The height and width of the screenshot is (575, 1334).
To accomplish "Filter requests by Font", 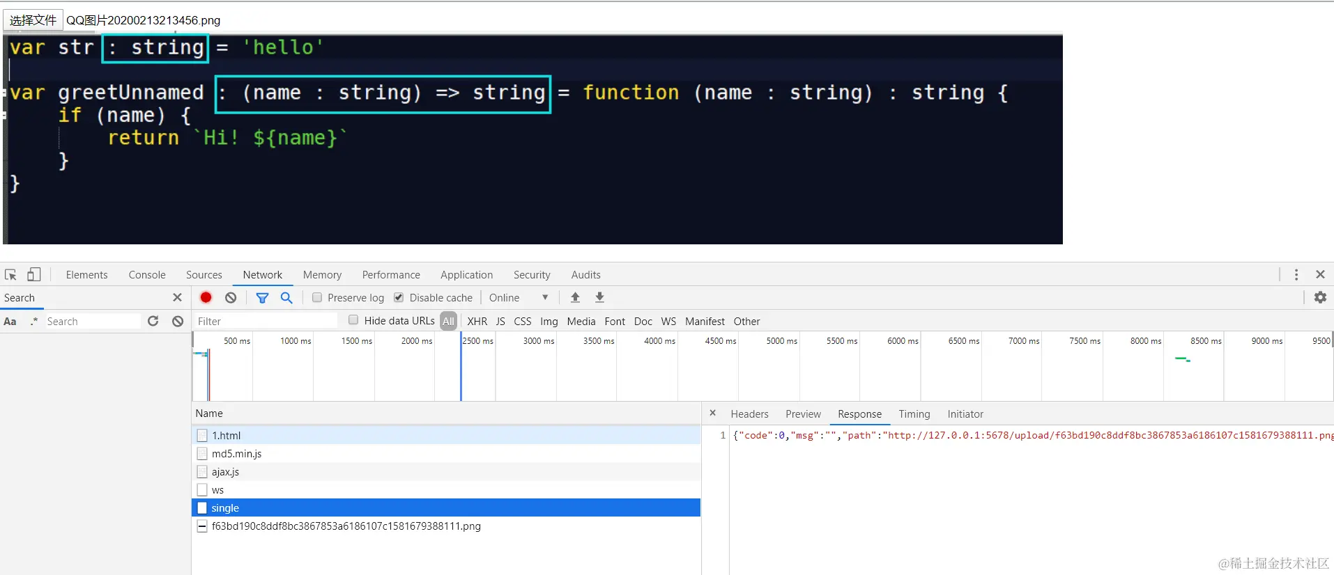I will pyautogui.click(x=615, y=321).
